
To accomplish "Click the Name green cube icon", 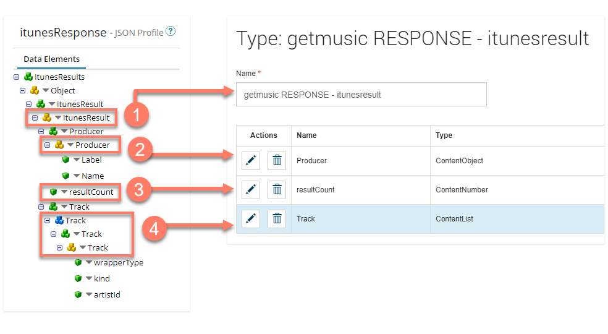I will click(x=65, y=176).
